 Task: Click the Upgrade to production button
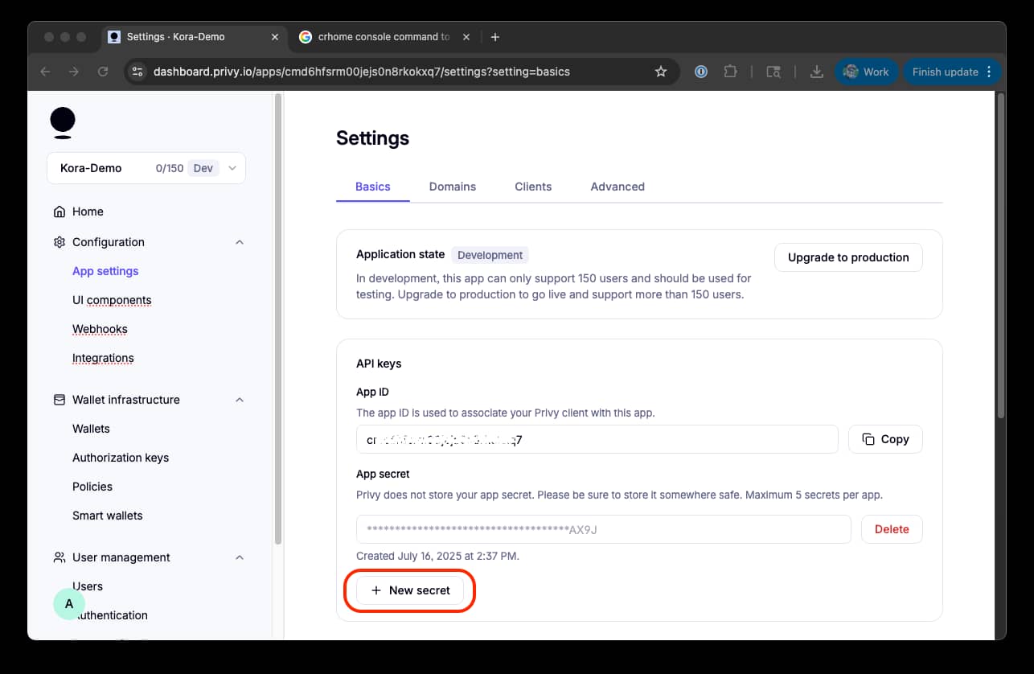pyautogui.click(x=847, y=257)
